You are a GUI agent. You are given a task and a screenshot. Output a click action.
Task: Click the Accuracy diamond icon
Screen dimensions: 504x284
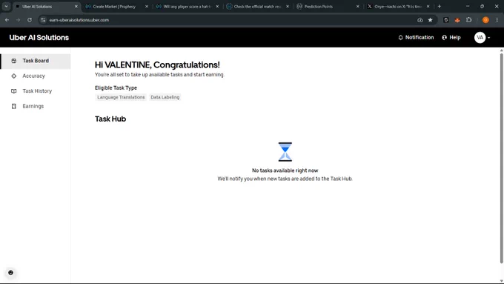(x=14, y=76)
